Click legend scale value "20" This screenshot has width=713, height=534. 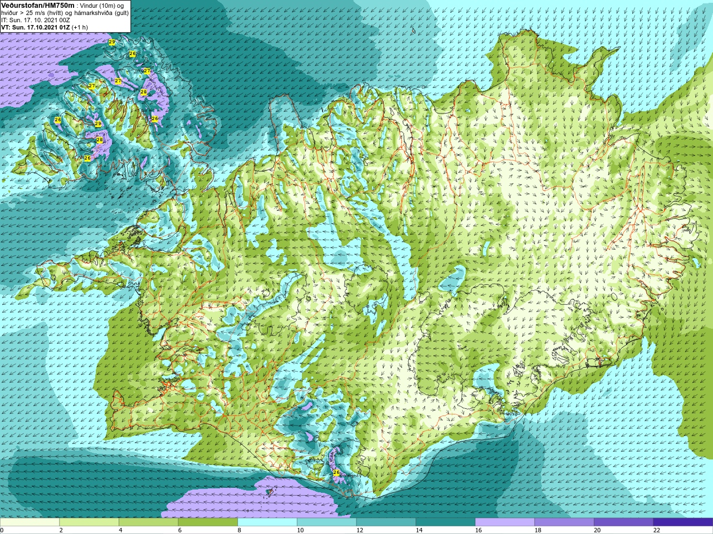[x=597, y=530]
